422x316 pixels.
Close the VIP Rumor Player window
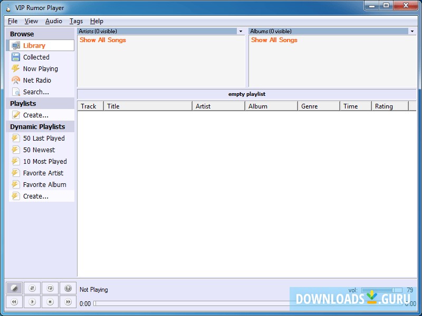(x=406, y=6)
